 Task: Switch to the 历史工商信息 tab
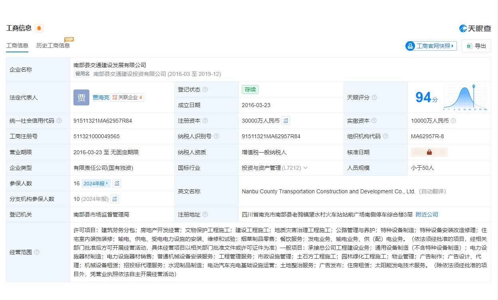[x=53, y=46]
